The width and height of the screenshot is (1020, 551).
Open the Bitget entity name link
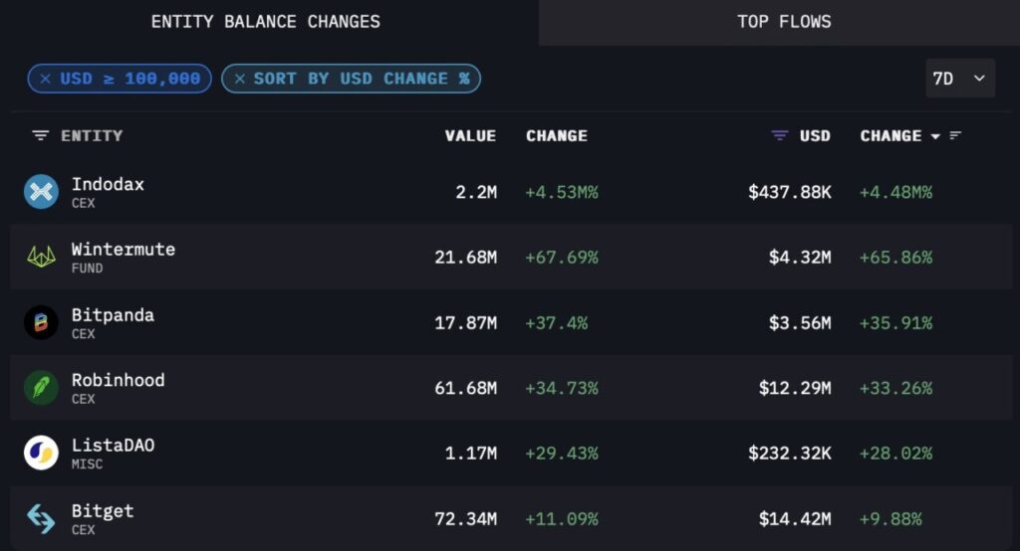[x=102, y=511]
